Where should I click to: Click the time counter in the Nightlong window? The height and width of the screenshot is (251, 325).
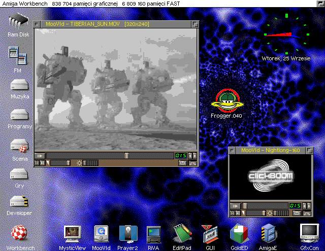(295, 206)
